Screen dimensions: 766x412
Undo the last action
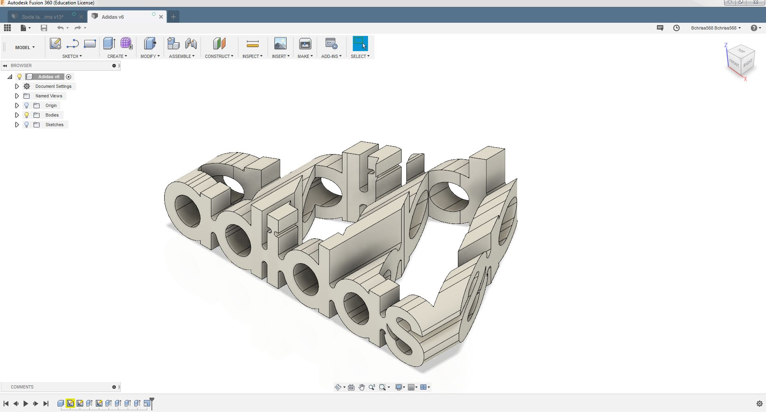tap(60, 28)
